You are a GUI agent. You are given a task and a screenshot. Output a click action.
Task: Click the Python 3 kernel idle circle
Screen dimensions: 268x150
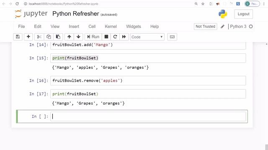(251, 27)
